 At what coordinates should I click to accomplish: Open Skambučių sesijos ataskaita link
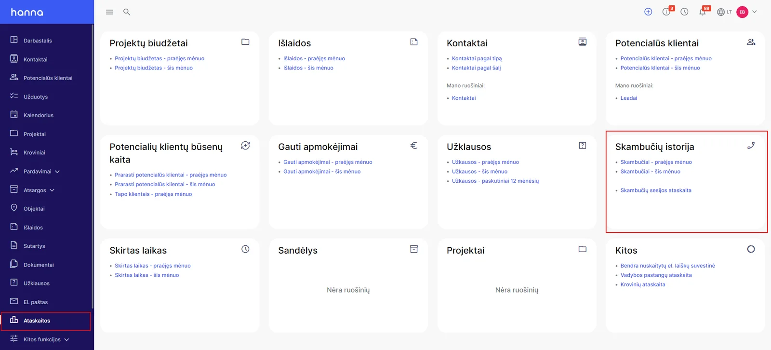click(x=656, y=190)
